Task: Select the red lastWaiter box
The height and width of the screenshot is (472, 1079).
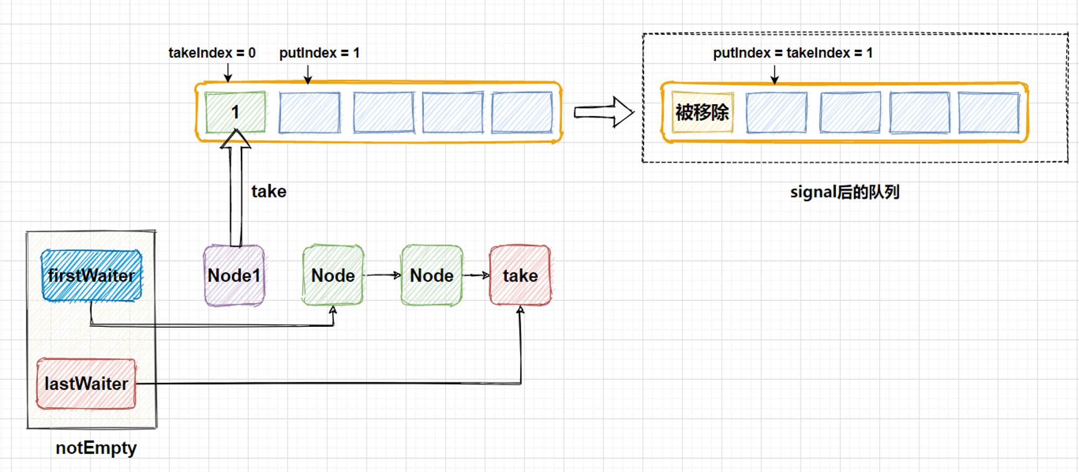Action: point(86,384)
